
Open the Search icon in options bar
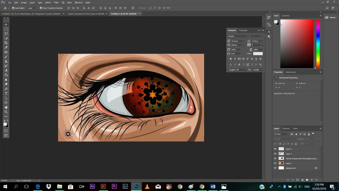pos(327,8)
